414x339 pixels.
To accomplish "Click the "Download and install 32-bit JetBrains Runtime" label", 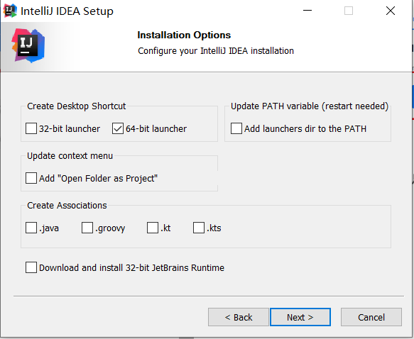I will [x=131, y=267].
